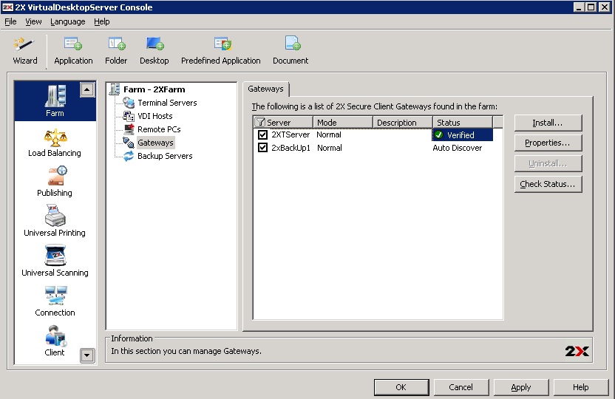The height and width of the screenshot is (399, 615).
Task: Select the 2xBackUp1 server name
Action: coord(290,148)
